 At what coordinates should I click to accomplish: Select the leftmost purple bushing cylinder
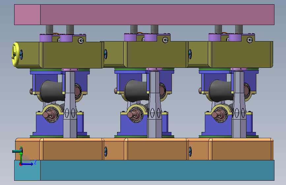point(46,38)
